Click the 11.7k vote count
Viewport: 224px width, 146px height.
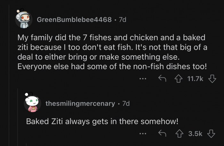(x=194, y=78)
